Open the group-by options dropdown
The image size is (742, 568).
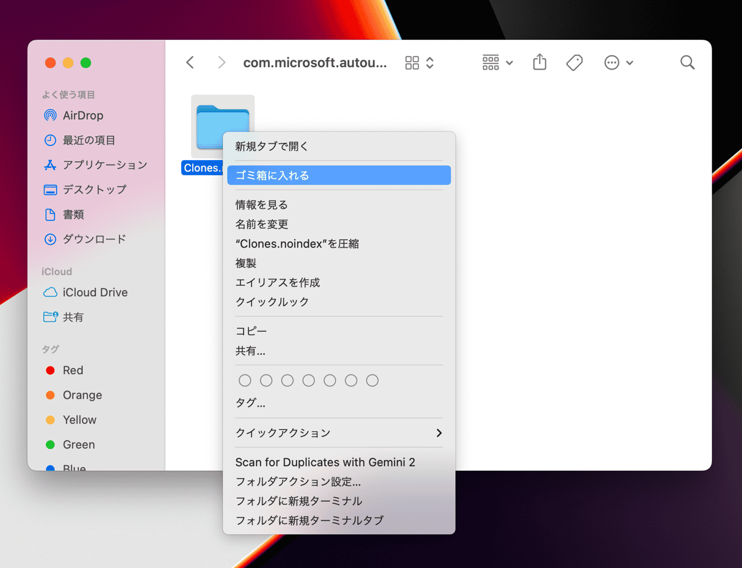(x=497, y=62)
